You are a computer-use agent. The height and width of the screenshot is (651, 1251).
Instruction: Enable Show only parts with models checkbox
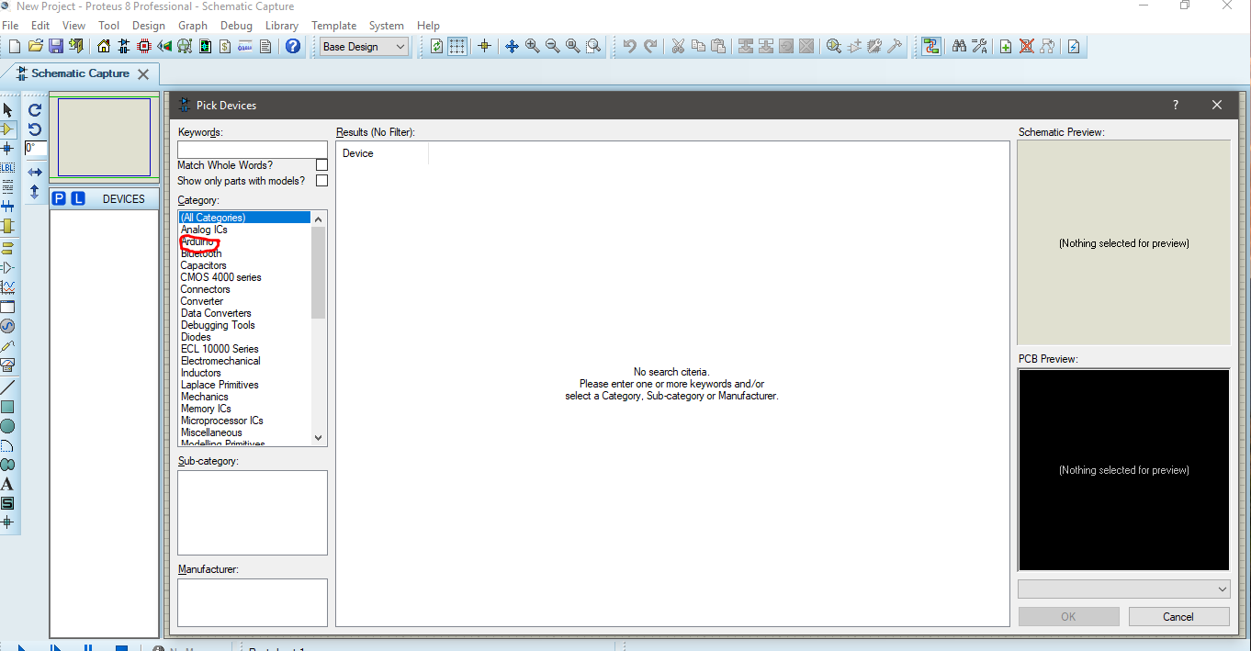(x=321, y=181)
